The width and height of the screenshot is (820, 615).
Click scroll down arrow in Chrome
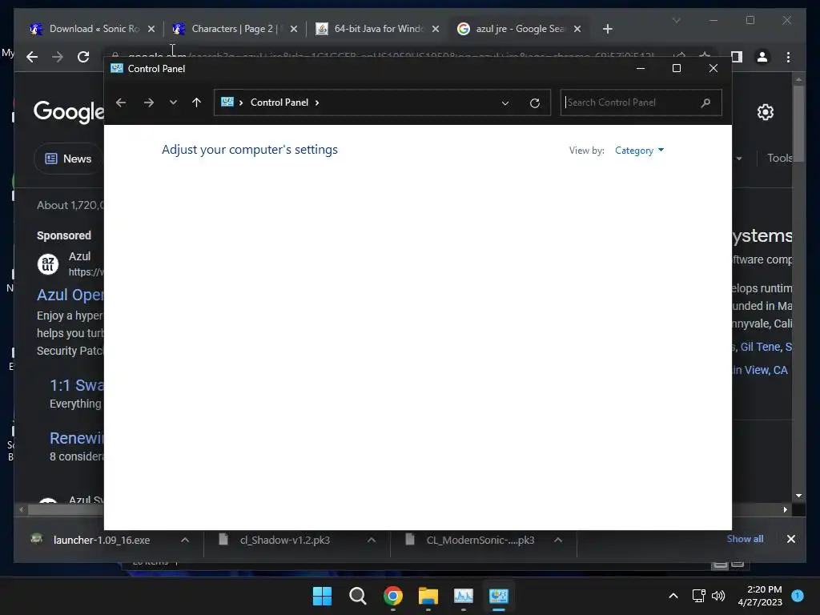pos(798,495)
